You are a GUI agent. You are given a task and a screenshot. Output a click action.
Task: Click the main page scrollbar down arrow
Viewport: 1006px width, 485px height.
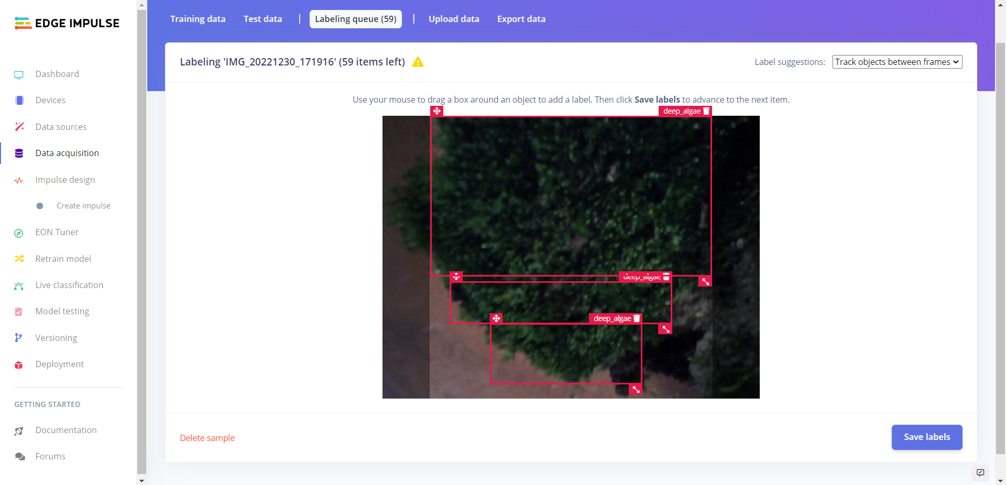(x=1000, y=480)
